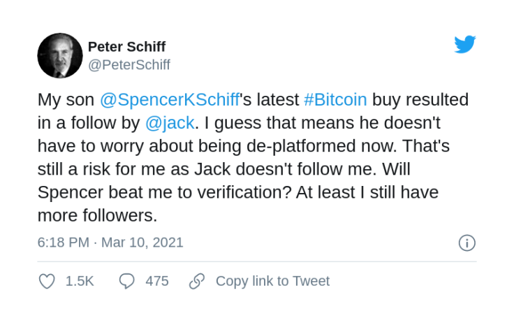Open the @SpencerKSchiff mention
Viewport: 514px width, 323px height.
click(170, 99)
